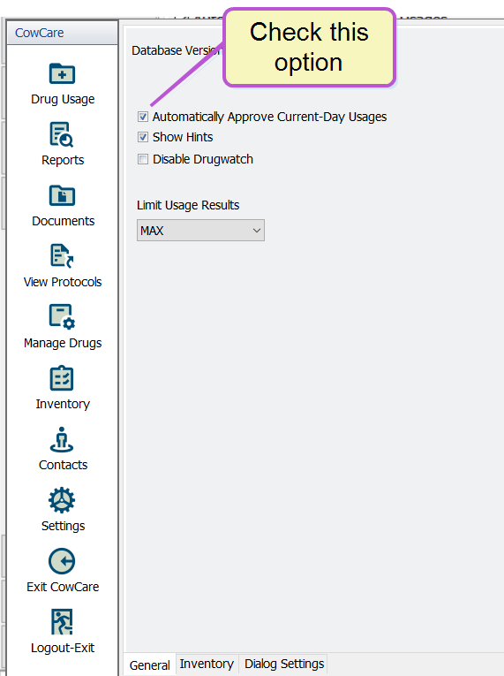
Task: Click the Exit CowCare arrow icon
Action: click(62, 561)
